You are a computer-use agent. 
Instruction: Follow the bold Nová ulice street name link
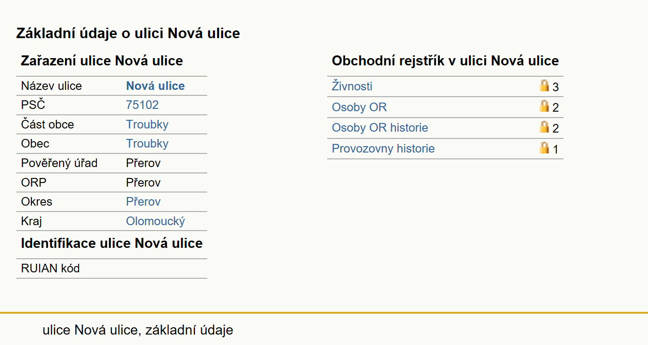pyautogui.click(x=155, y=86)
